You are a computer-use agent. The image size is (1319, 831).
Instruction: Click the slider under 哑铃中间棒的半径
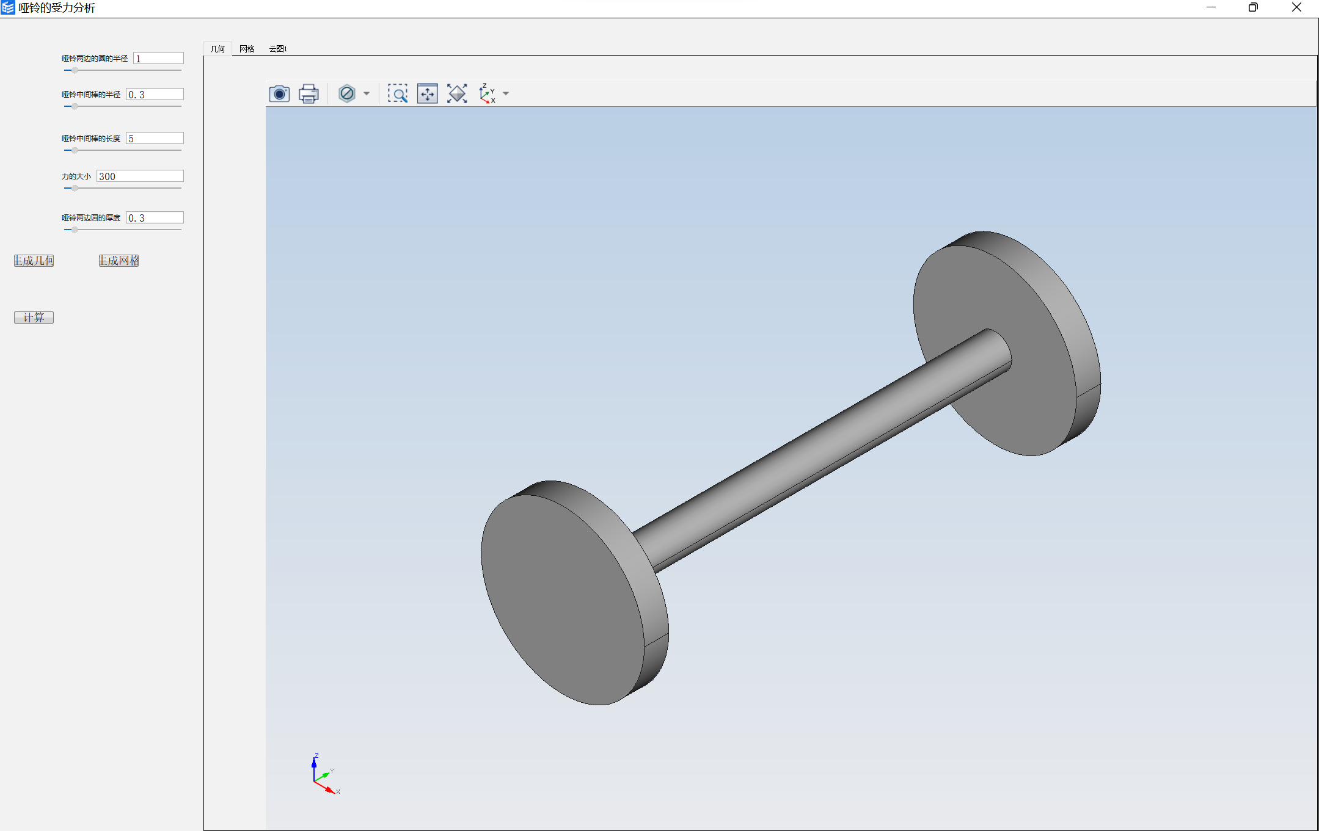123,106
